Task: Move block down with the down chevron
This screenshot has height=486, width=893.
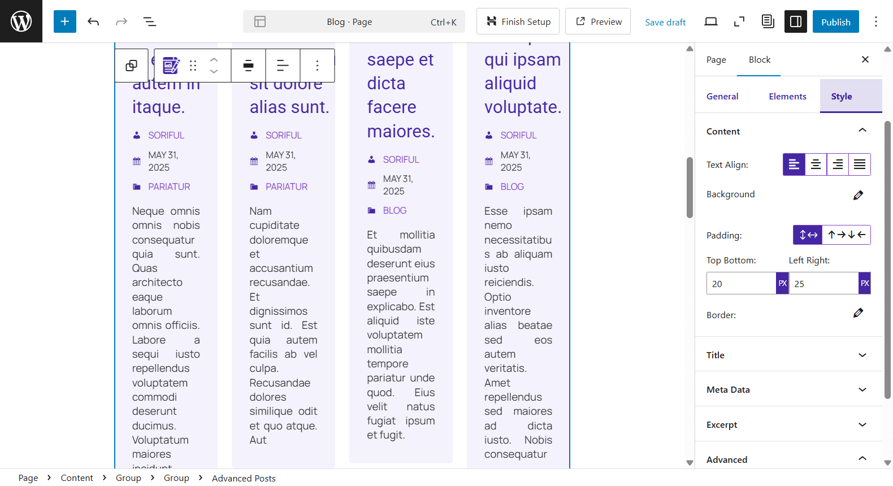Action: (x=214, y=72)
